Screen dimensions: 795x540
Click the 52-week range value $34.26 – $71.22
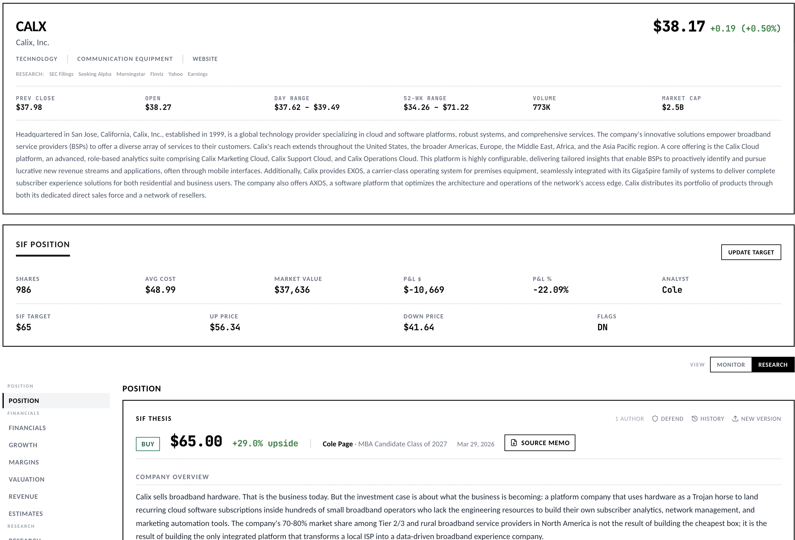pyautogui.click(x=436, y=107)
